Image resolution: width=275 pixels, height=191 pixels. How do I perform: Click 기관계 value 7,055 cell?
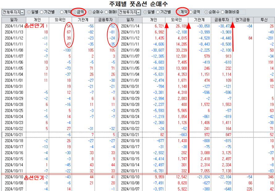(x=205, y=171)
